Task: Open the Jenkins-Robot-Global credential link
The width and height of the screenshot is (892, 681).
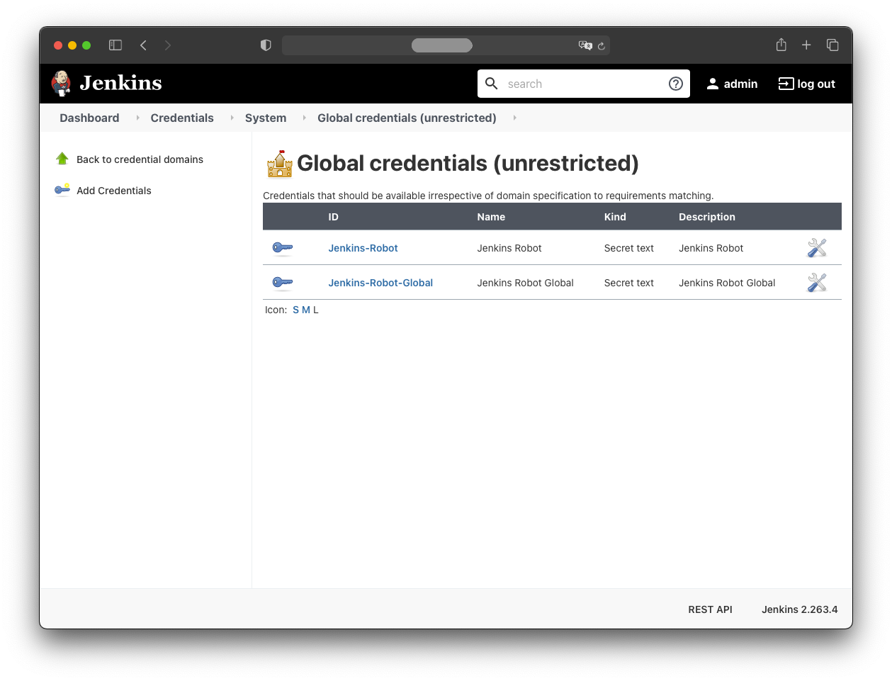Action: coord(380,283)
